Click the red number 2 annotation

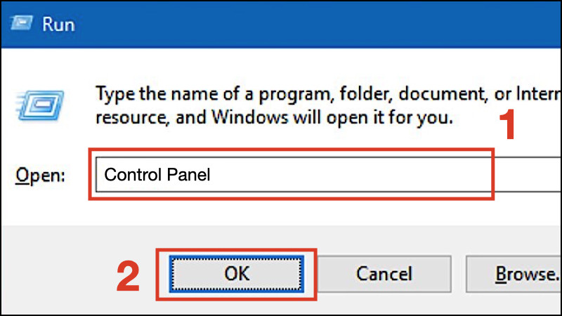128,276
